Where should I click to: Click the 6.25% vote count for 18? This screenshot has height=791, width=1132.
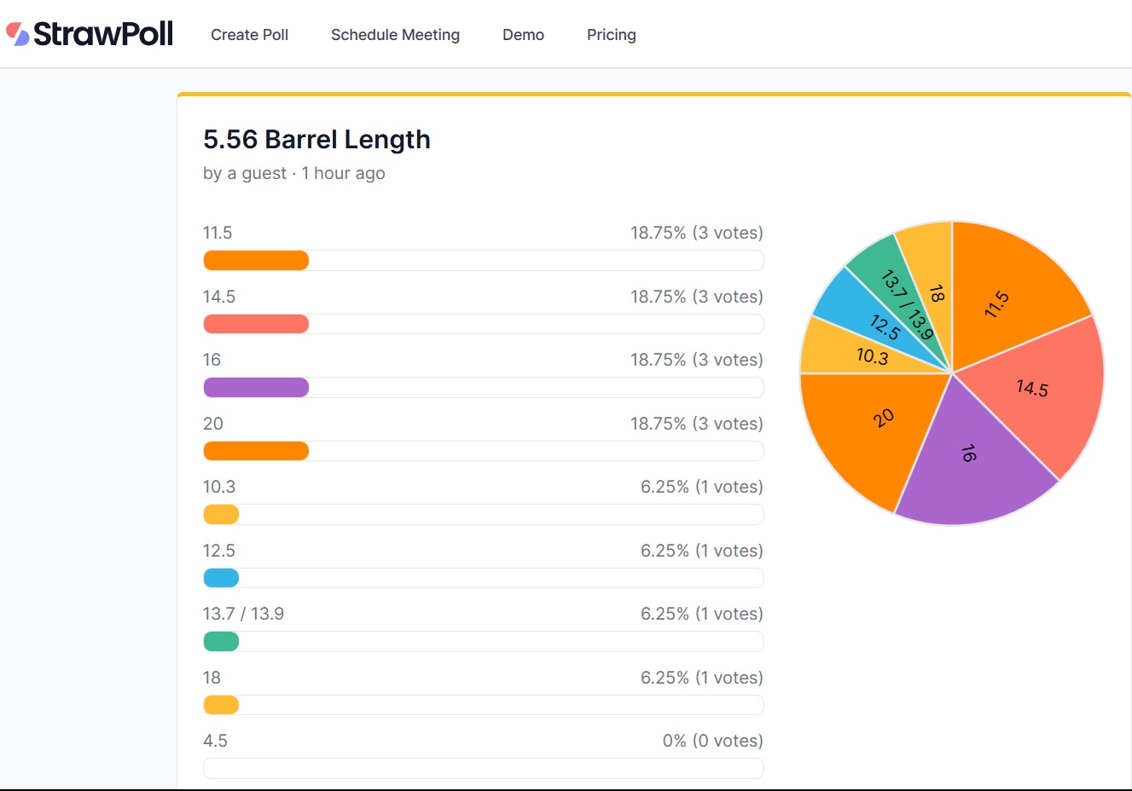702,678
